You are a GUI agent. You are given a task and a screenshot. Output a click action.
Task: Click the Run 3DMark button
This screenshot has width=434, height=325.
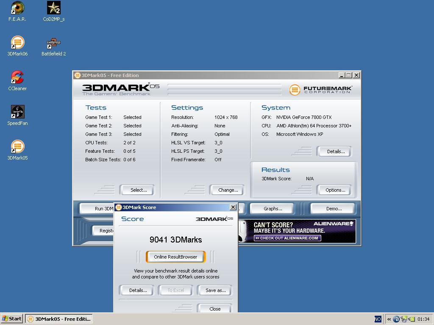(x=97, y=209)
